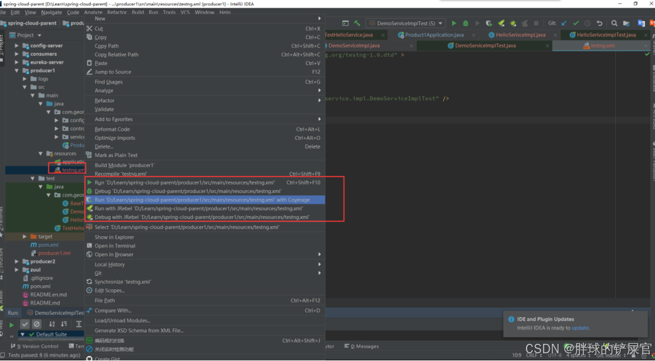The image size is (655, 361).
Task: Expand the zuul module
Action: (x=17, y=270)
